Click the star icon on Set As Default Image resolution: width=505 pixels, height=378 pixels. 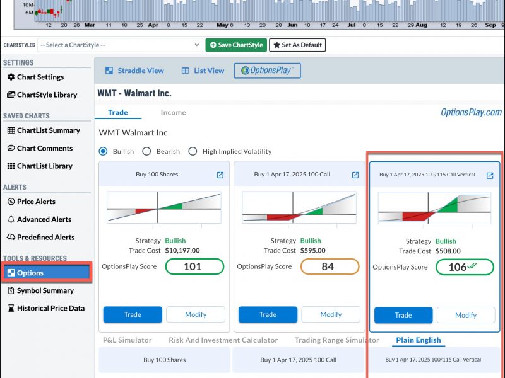tap(276, 45)
